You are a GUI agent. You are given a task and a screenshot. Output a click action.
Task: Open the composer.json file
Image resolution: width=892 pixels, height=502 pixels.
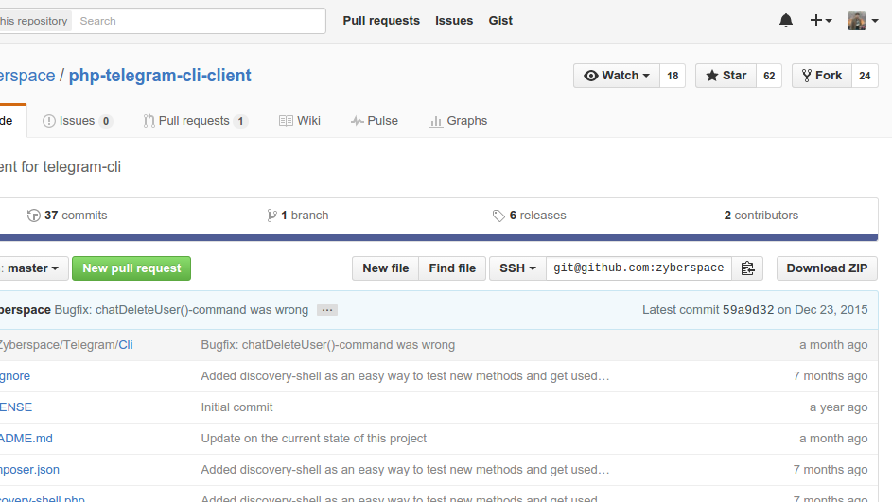[29, 470]
